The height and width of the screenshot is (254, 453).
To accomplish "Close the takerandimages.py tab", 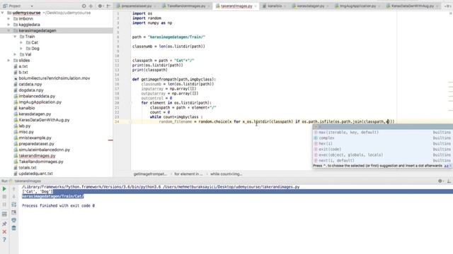I will 256,6.
